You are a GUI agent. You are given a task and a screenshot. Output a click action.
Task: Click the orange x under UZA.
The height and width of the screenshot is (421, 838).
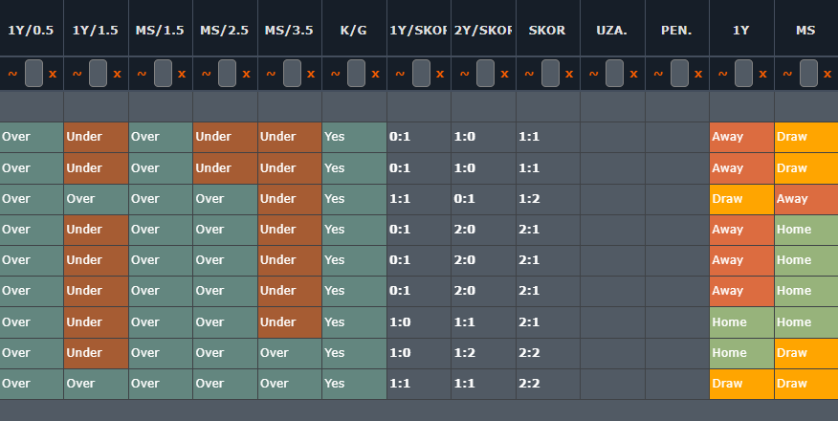(x=634, y=74)
